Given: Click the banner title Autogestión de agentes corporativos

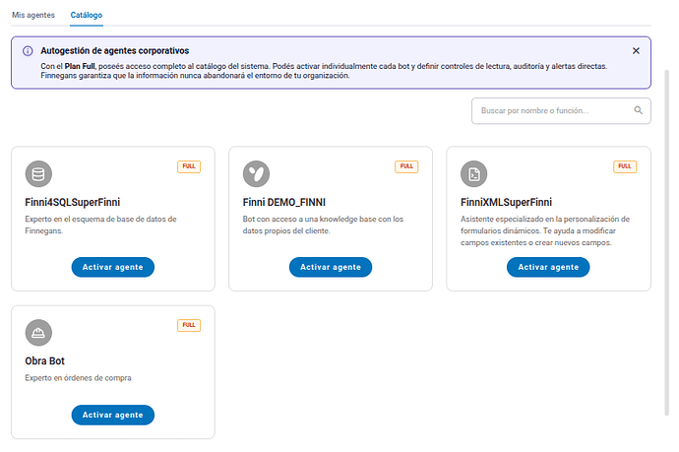Looking at the screenshot, I should pos(115,50).
